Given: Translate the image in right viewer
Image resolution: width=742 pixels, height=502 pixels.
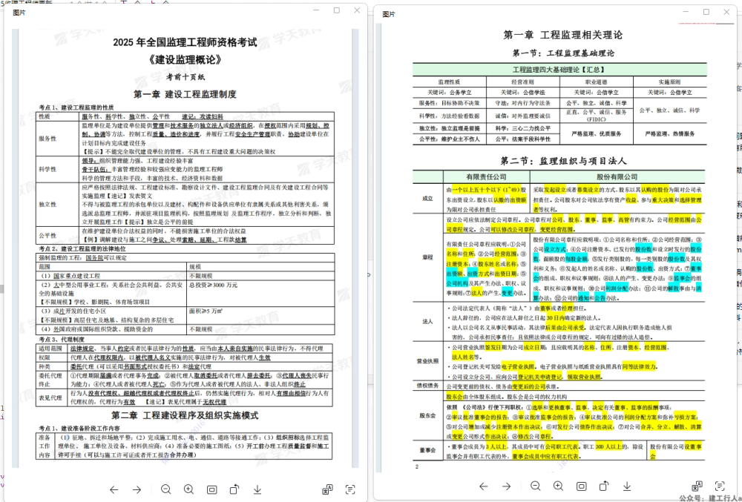Looking at the screenshot, I should click(697, 486).
